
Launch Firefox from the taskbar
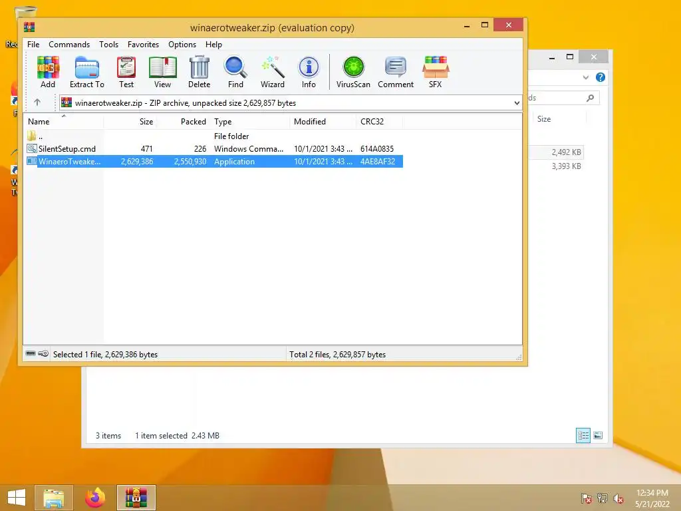[x=95, y=498]
